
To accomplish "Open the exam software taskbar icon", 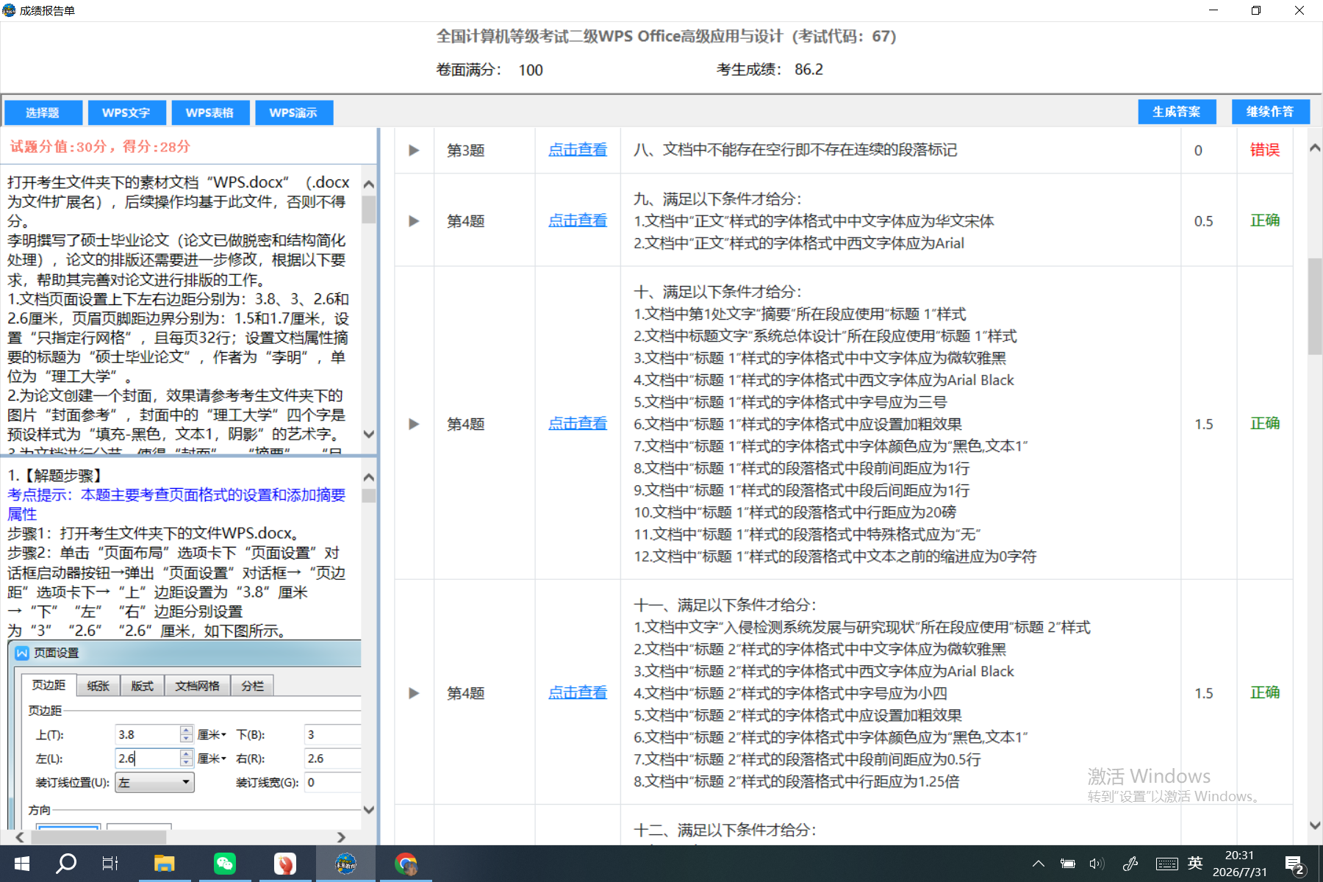I will [345, 864].
